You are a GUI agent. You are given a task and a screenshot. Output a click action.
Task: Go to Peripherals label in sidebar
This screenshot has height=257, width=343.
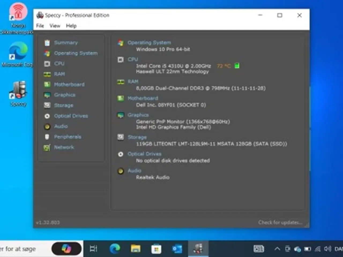68,137
